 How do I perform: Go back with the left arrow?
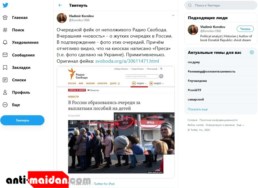(60, 5)
